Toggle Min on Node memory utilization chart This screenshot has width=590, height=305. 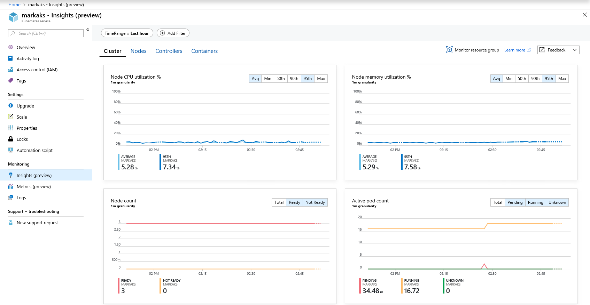coord(509,79)
